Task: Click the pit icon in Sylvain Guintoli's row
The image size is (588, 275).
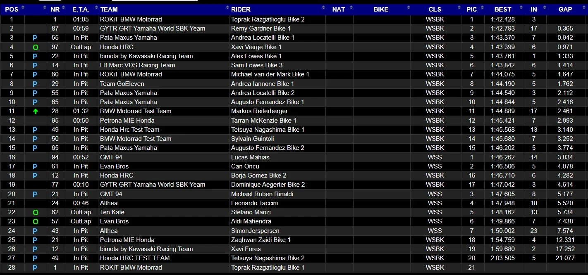Action: (35, 139)
